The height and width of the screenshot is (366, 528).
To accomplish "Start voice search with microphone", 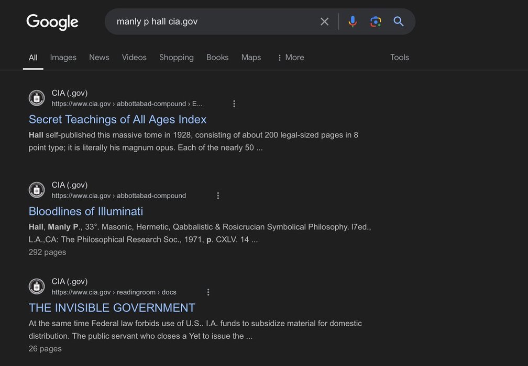I will 353,21.
